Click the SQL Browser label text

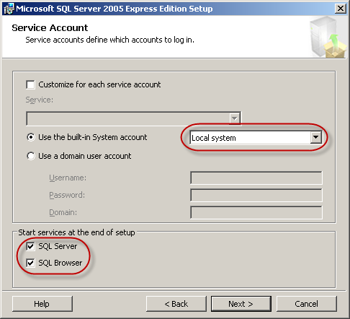click(x=60, y=263)
